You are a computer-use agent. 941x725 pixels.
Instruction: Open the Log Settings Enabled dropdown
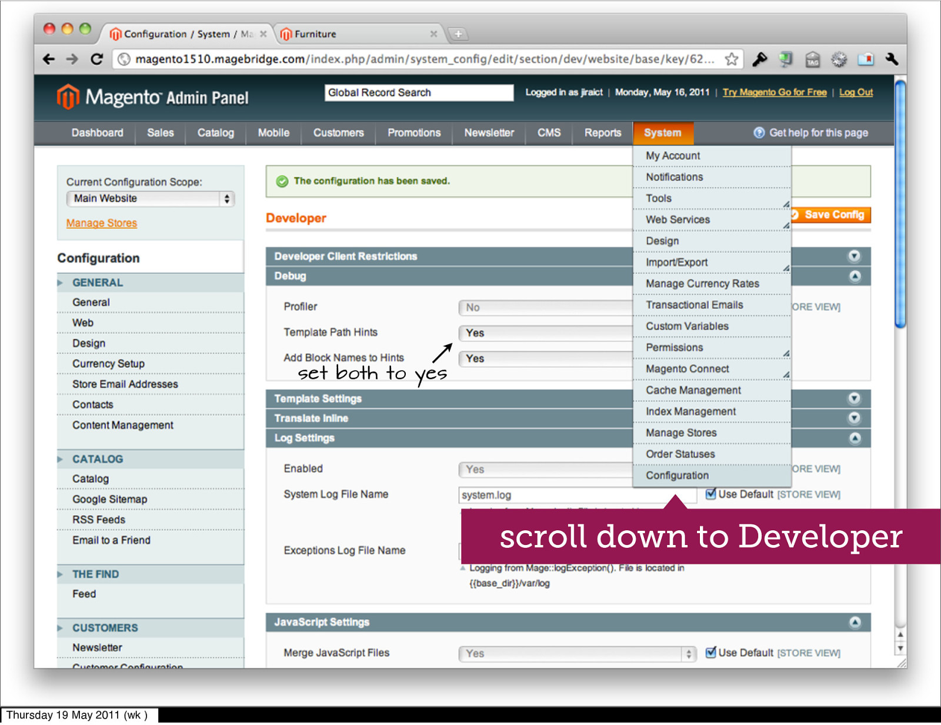pos(546,470)
